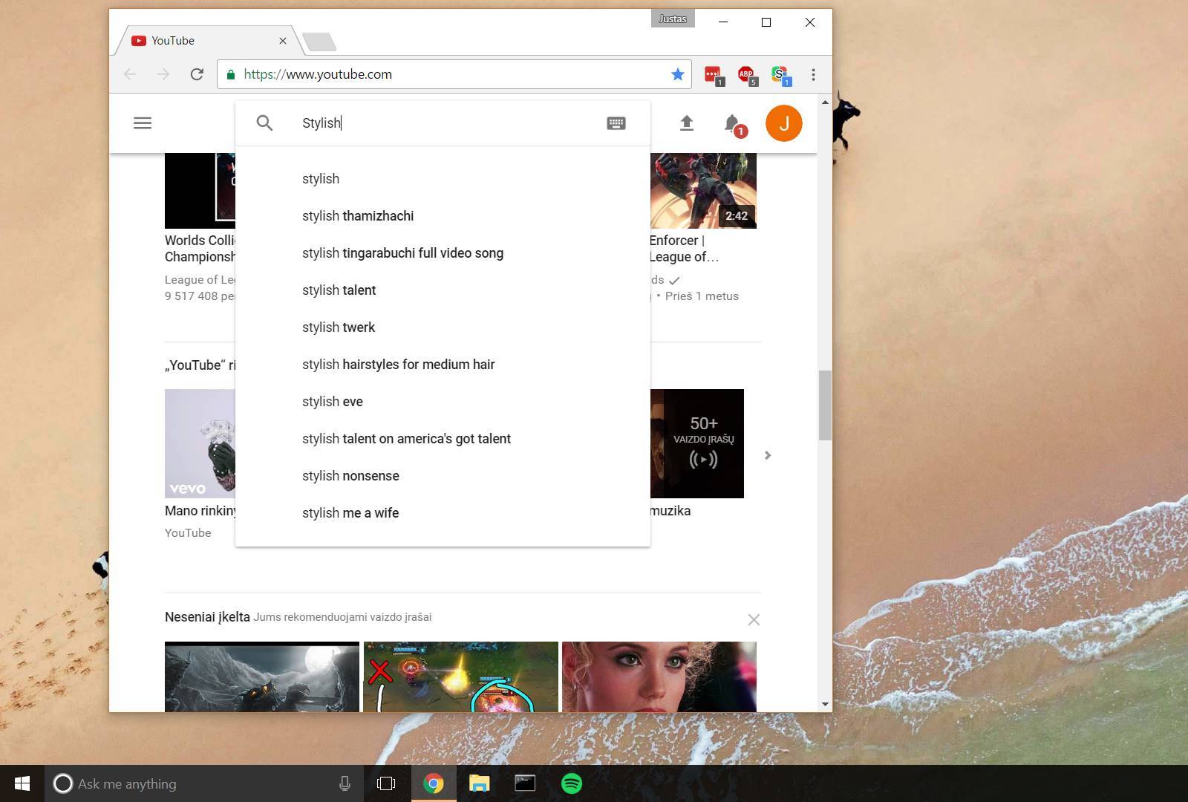The height and width of the screenshot is (802, 1188).
Task: Open the command prompt taskbar icon
Action: [x=525, y=783]
